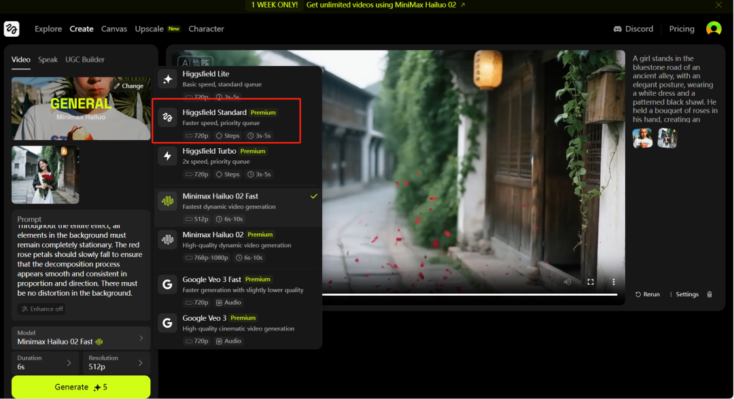
Task: Select the Higgsfield Lite model icon
Action: point(167,79)
